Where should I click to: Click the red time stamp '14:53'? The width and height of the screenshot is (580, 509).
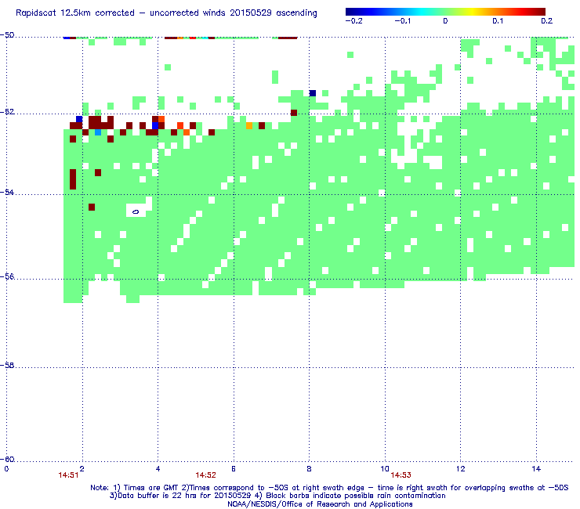click(401, 475)
